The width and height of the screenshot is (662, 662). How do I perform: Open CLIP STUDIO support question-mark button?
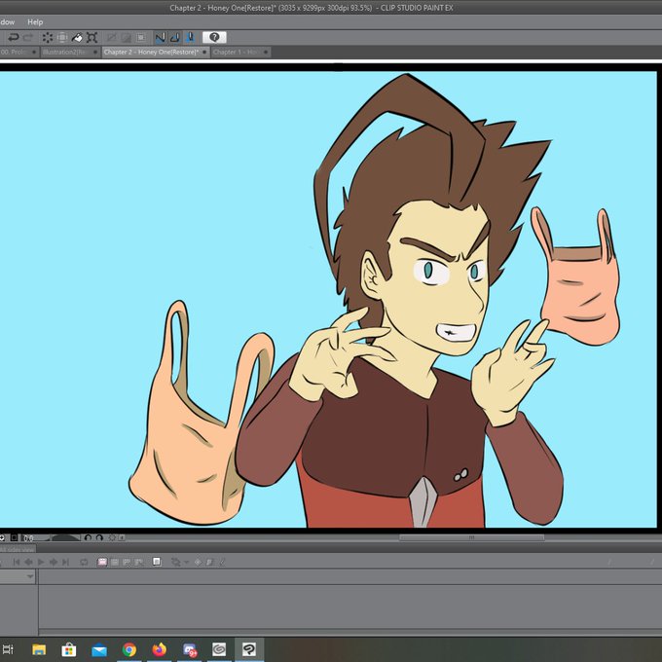coord(214,38)
